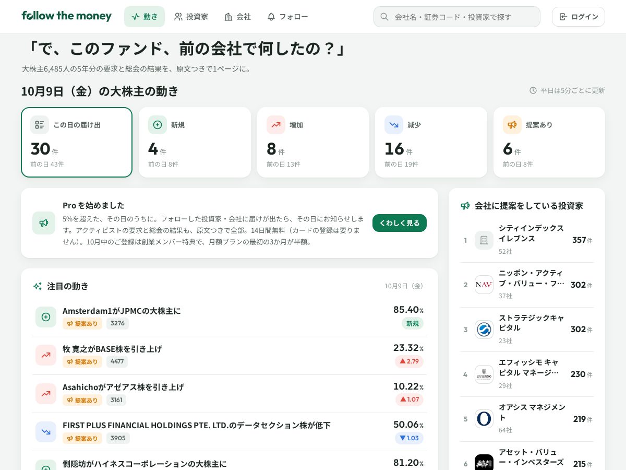Click the 357件 count
The height and width of the screenshot is (470, 626).
tap(582, 240)
